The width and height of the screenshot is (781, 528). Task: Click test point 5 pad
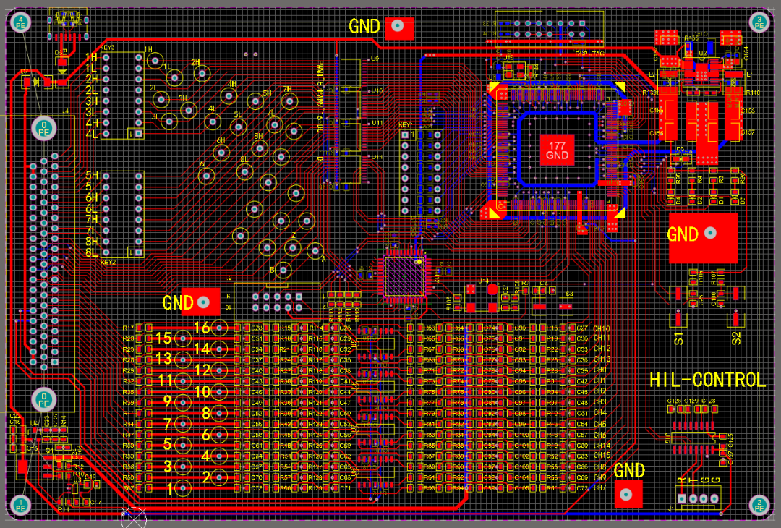(183, 446)
